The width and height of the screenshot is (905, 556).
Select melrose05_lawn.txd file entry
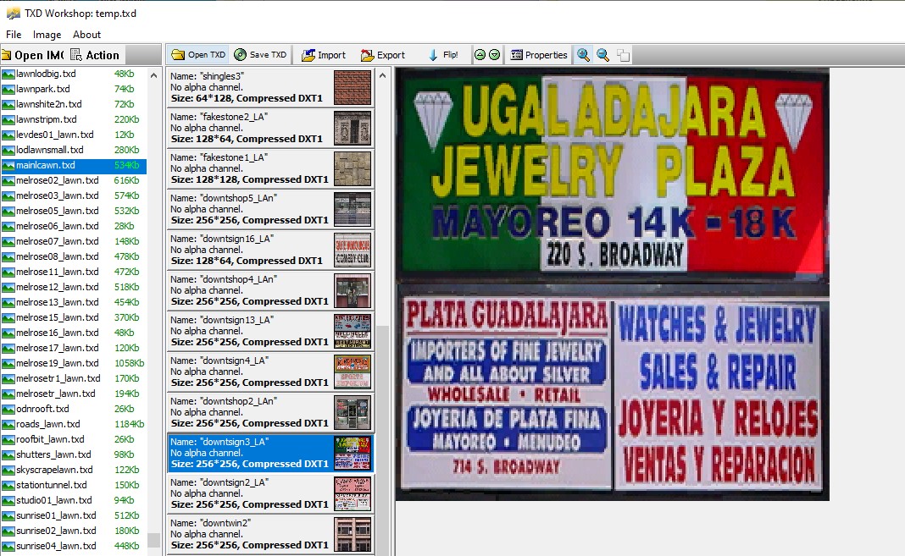(74, 211)
